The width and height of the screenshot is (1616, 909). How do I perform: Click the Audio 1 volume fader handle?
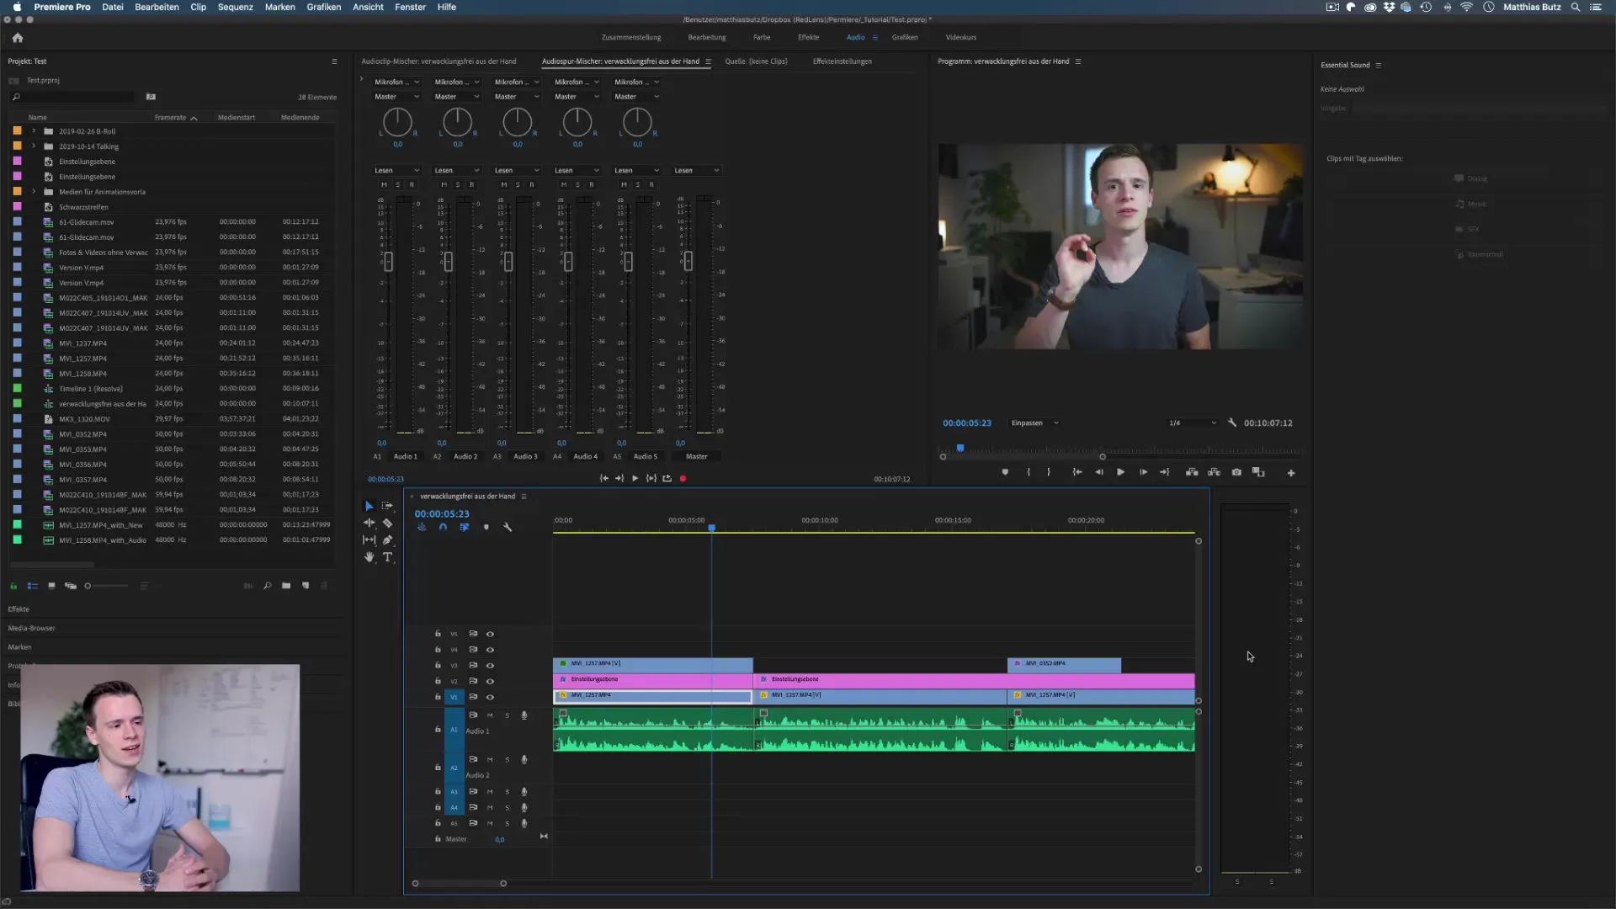click(388, 262)
